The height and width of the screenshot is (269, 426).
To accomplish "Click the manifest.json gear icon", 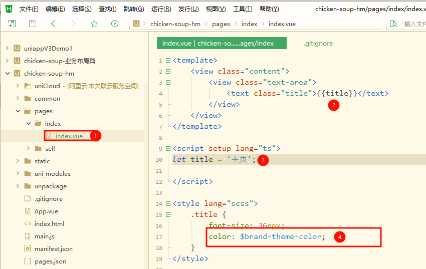I will [x=28, y=248].
